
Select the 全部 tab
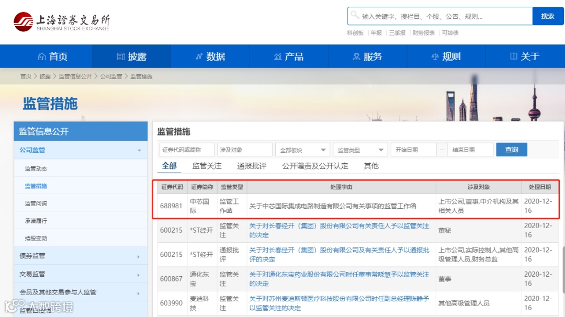(169, 166)
